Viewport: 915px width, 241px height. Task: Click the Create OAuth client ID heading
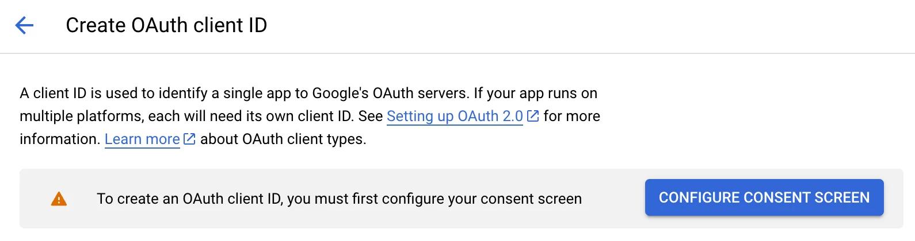coord(166,25)
